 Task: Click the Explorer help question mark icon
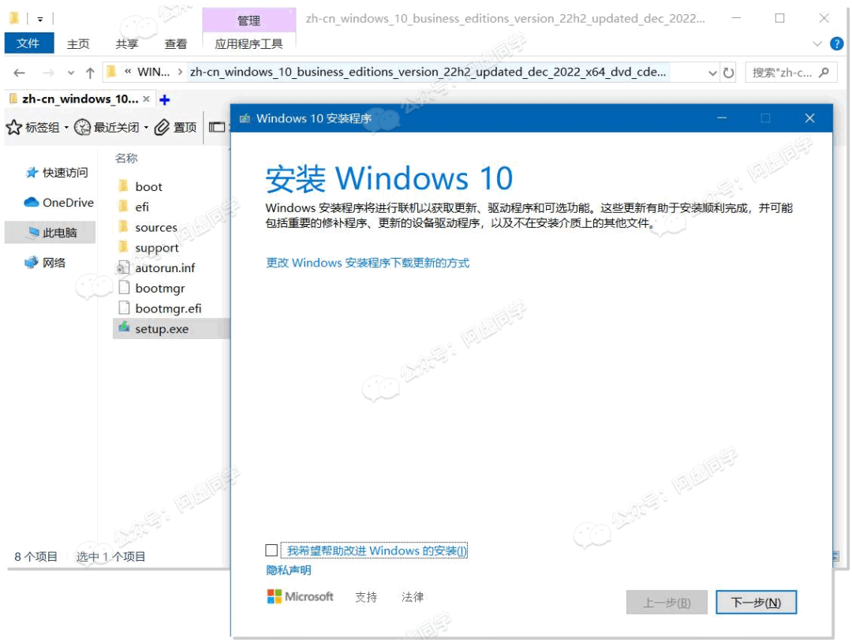point(837,43)
